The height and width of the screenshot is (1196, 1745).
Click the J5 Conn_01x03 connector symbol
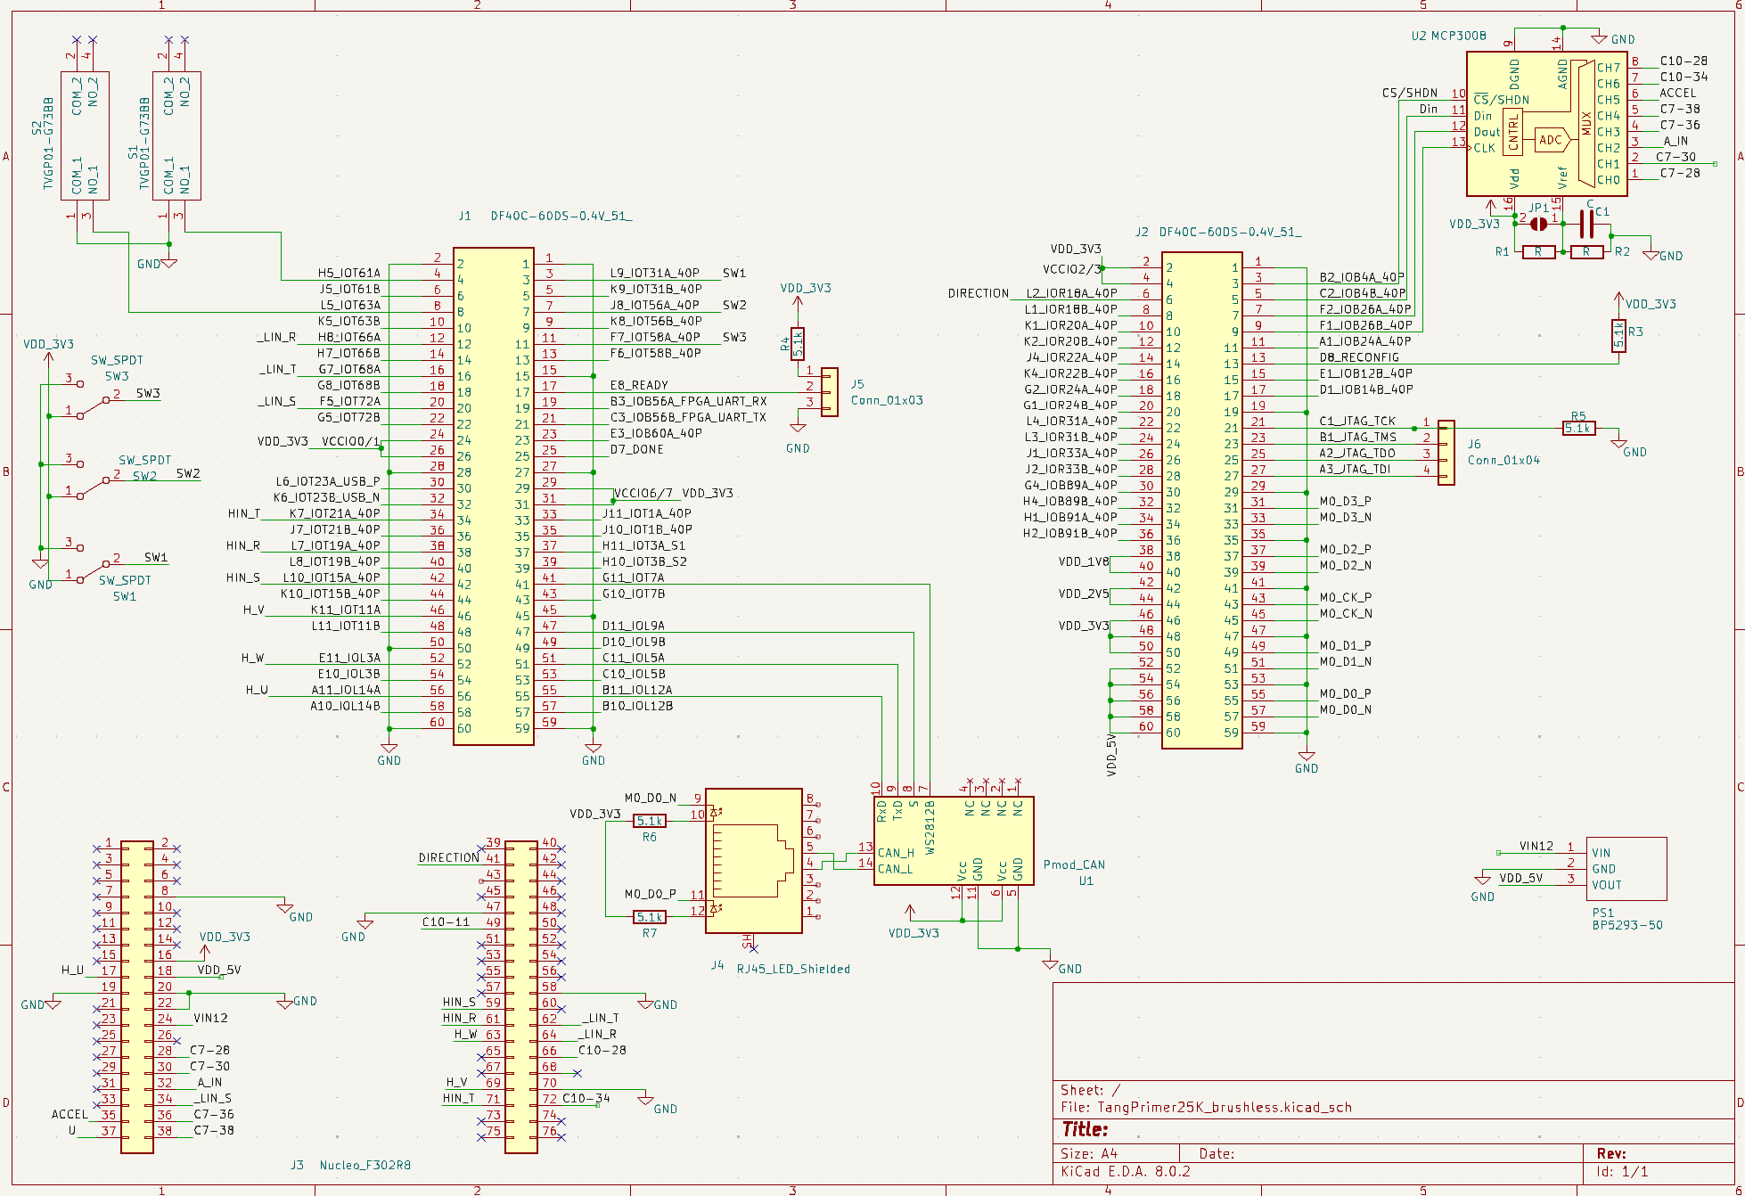point(830,392)
